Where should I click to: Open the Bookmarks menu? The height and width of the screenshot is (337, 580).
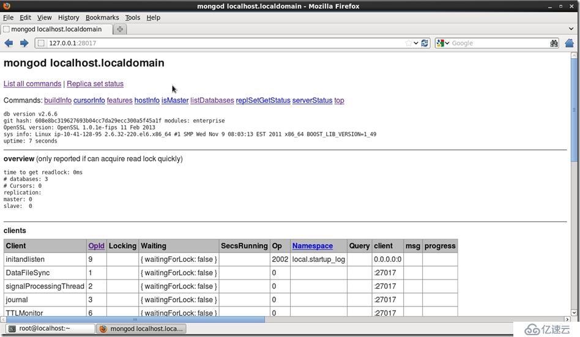(x=102, y=17)
